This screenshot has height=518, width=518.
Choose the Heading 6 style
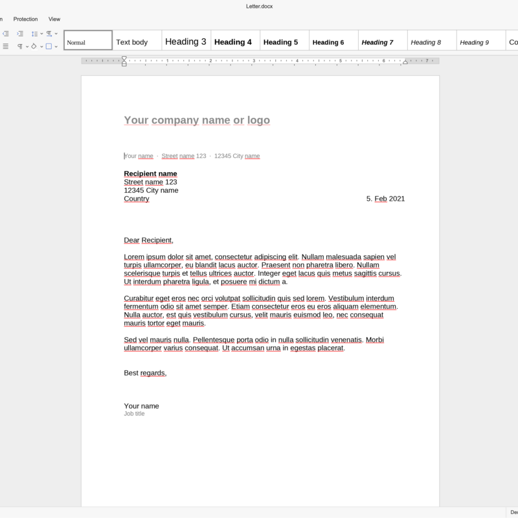click(333, 40)
